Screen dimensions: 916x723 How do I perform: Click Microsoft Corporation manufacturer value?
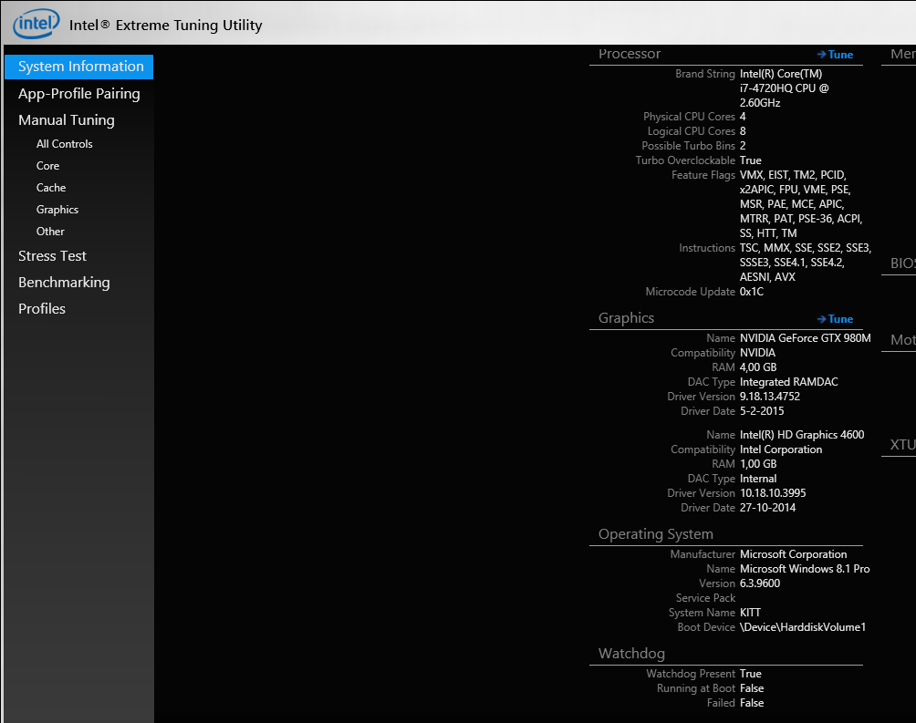click(794, 554)
